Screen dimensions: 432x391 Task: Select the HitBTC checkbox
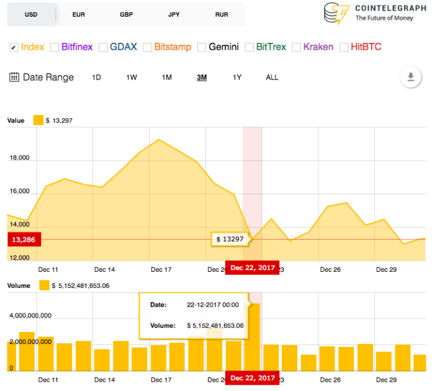point(344,47)
